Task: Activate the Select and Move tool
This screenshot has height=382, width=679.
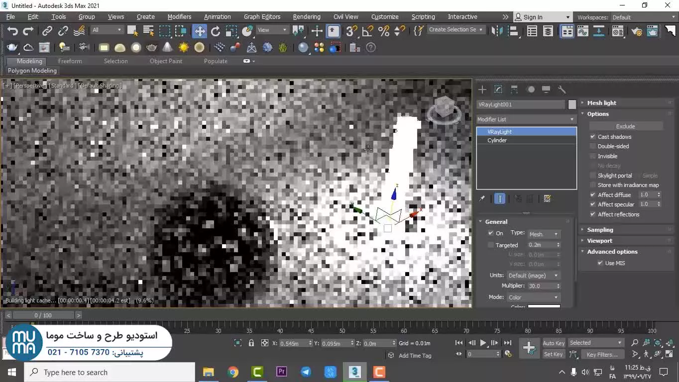Action: [200, 31]
